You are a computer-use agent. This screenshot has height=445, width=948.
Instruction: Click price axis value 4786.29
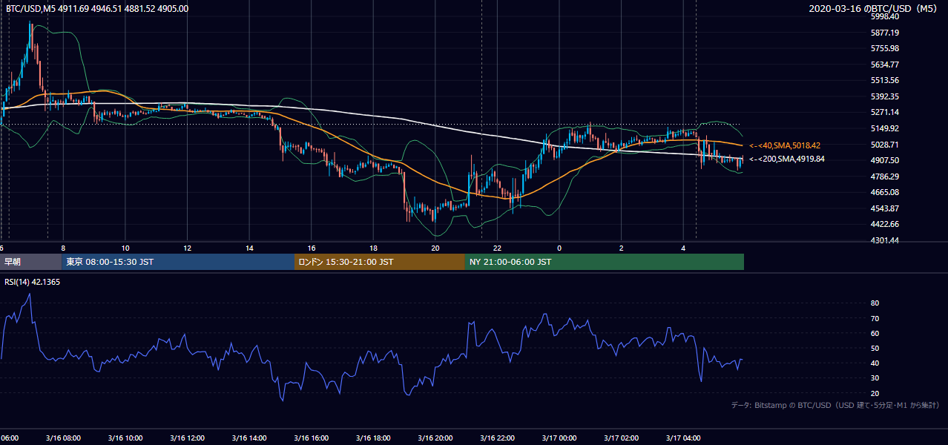(885, 177)
